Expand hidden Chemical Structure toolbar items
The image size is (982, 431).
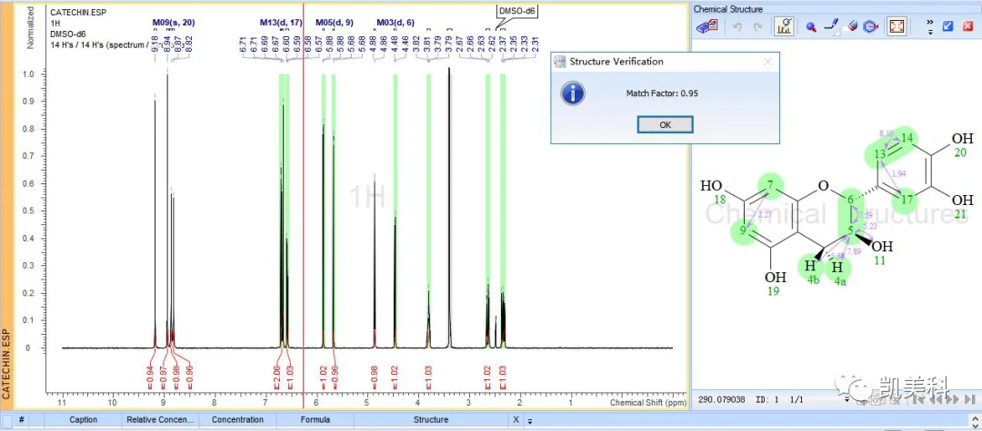click(931, 27)
